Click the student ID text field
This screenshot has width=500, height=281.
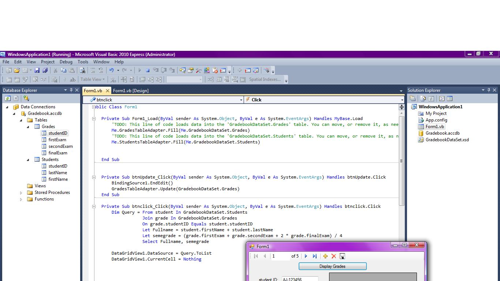299,279
